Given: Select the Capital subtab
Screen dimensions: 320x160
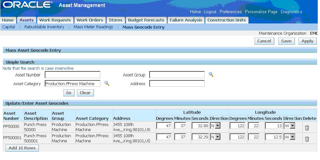Looking at the screenshot, I should pos(9,27).
